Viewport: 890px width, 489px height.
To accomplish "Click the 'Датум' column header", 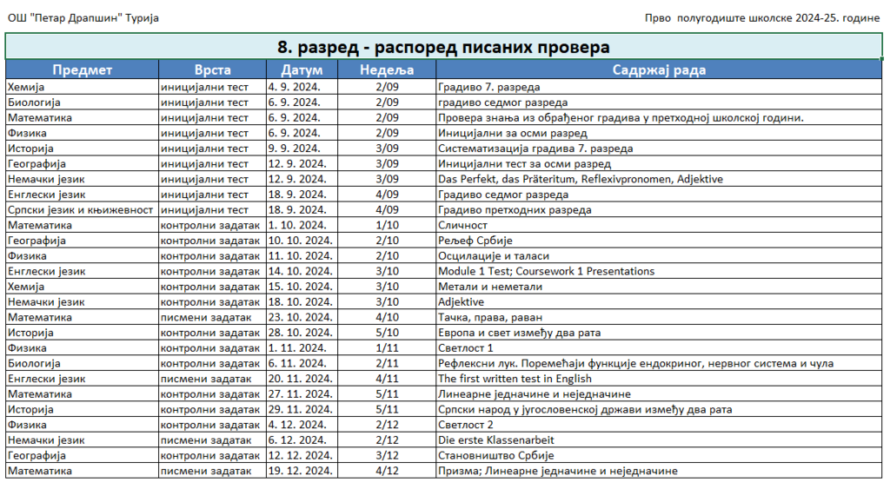I will (x=302, y=70).
